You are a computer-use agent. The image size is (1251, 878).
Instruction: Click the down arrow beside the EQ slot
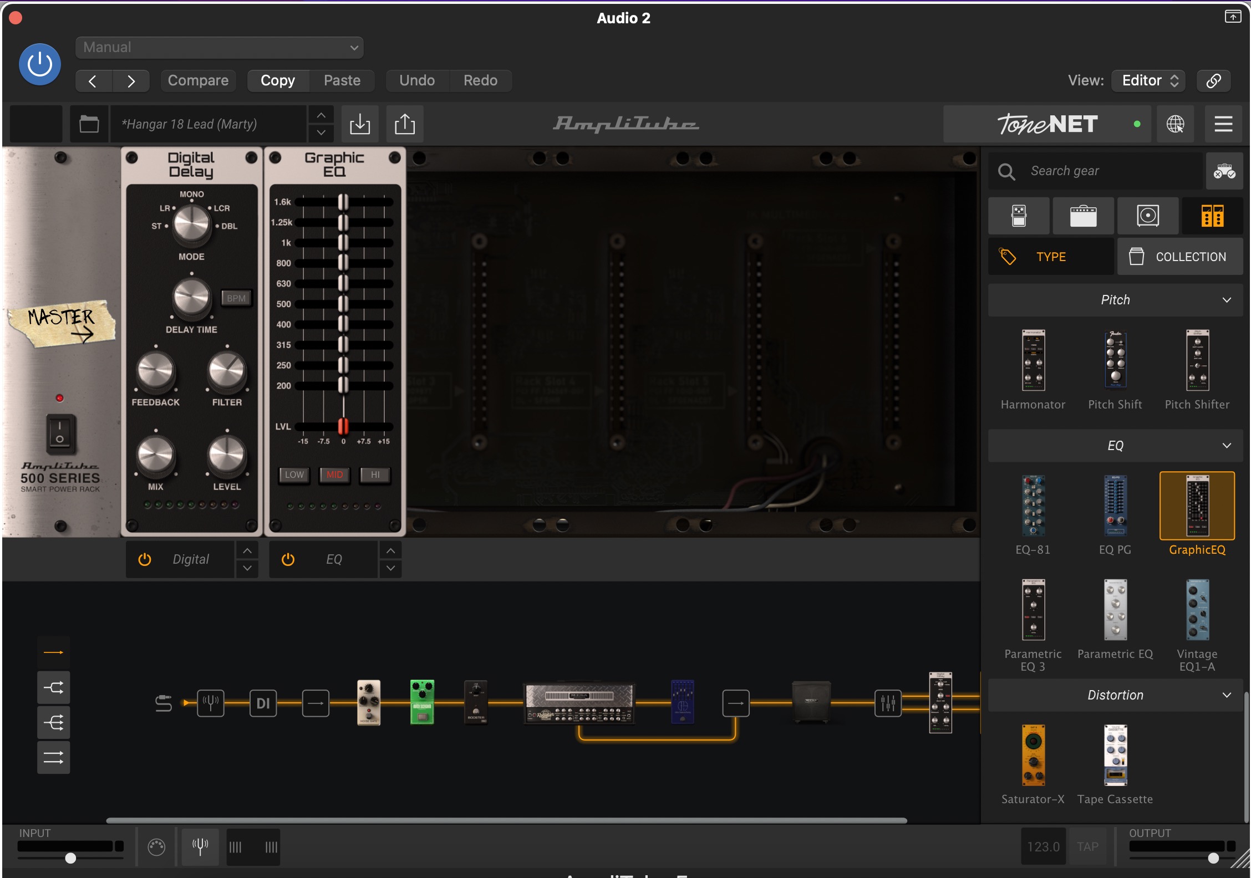pyautogui.click(x=390, y=568)
